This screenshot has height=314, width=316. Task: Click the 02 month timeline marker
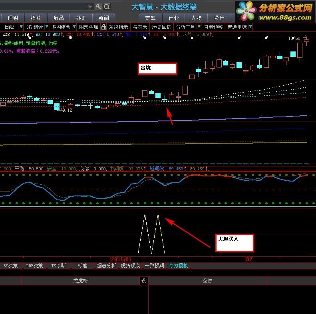(249, 259)
